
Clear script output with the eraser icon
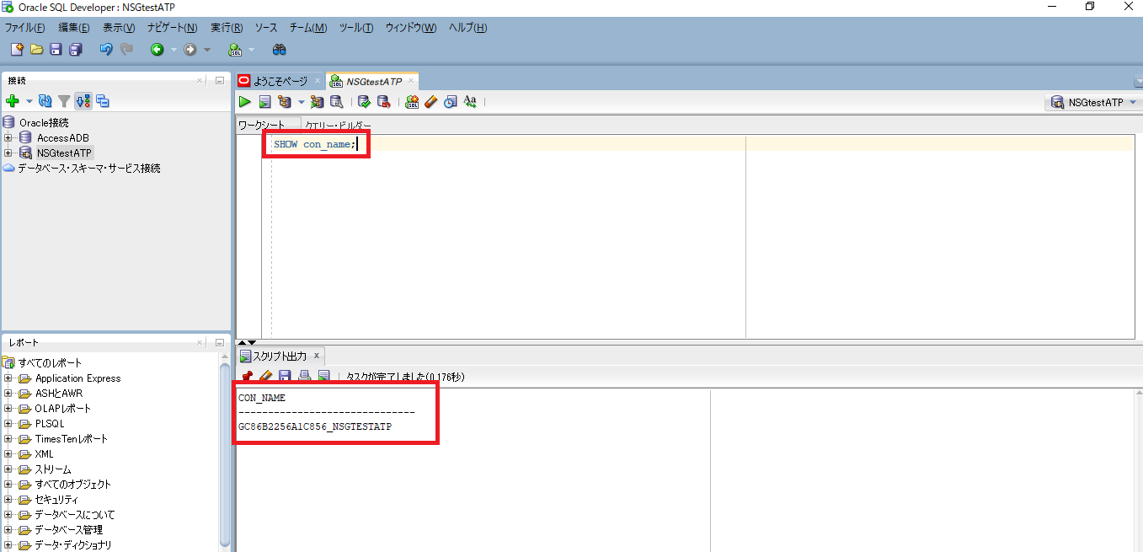265,376
